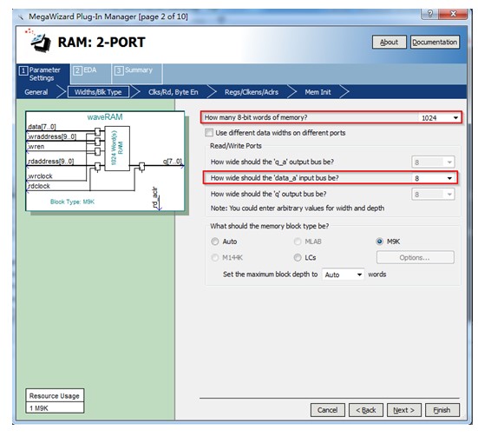Go to the Clks/Rd, Byte En page

click(174, 92)
